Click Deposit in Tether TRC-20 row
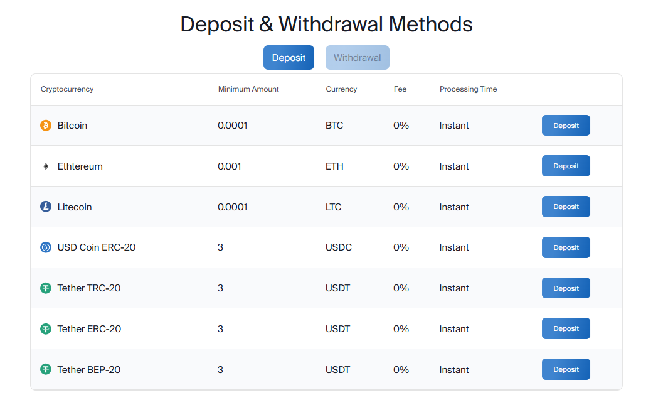This screenshot has width=668, height=417. (566, 288)
